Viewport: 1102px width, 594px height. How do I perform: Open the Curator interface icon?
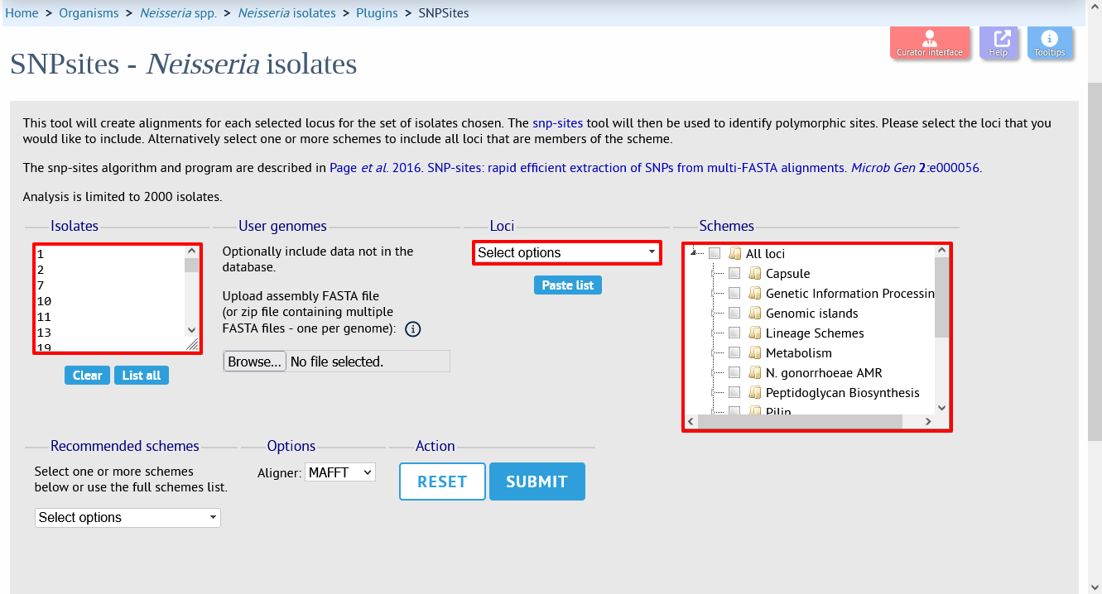[930, 43]
